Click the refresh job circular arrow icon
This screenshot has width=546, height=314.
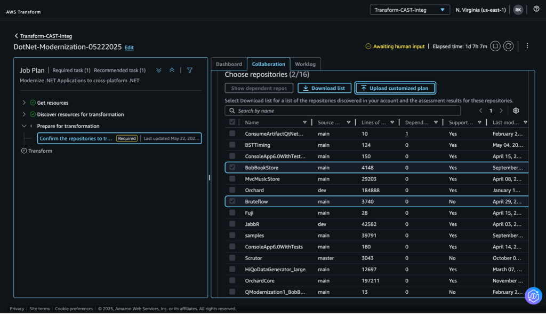[x=508, y=46]
